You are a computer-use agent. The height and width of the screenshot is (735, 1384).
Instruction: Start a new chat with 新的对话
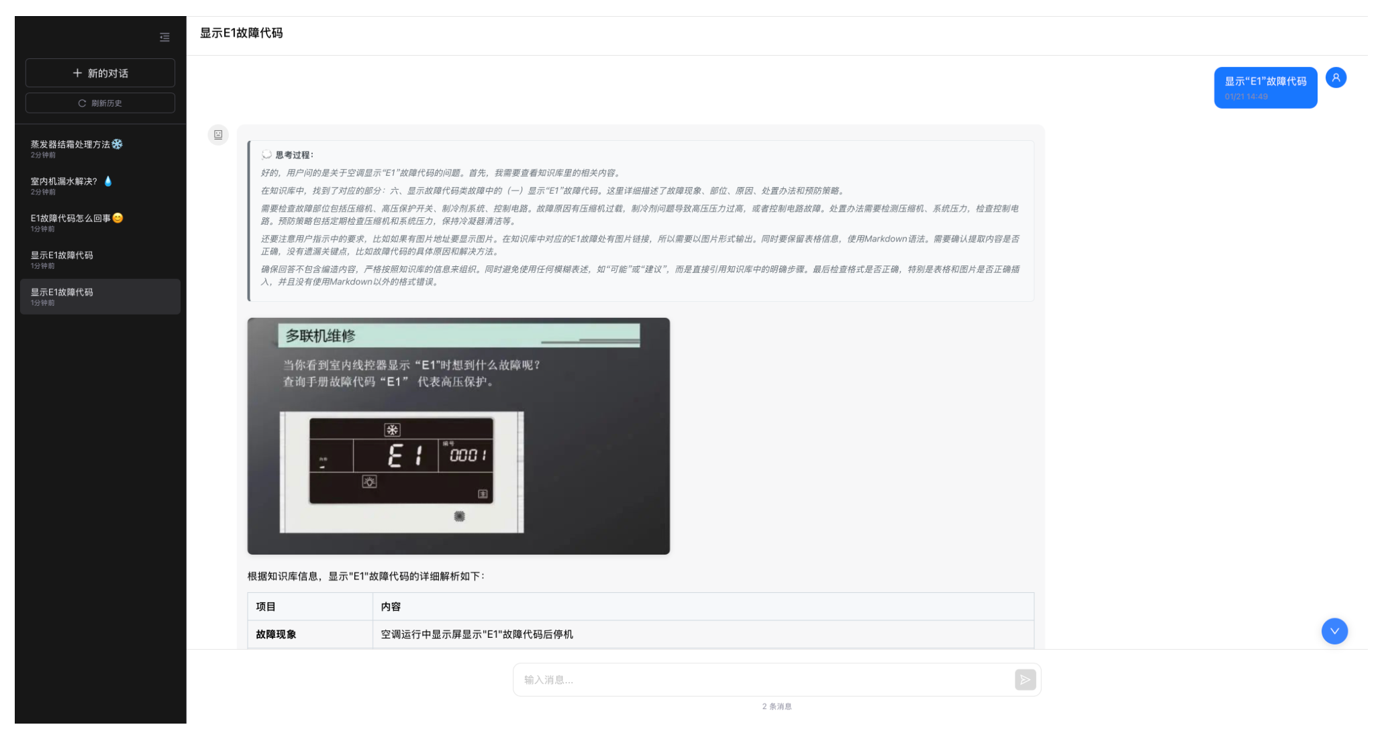100,73
